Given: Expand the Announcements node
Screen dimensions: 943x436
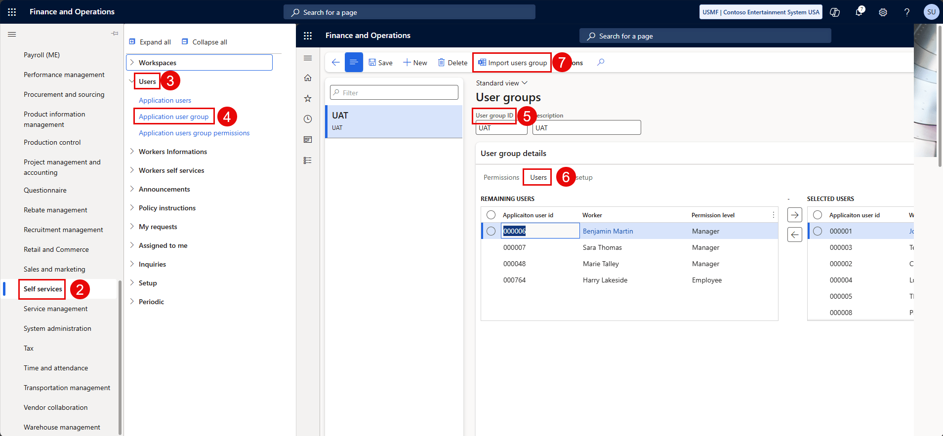Looking at the screenshot, I should click(x=132, y=189).
